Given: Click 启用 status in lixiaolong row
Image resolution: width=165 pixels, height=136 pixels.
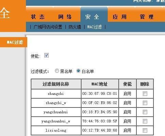Looking at the screenshot, I should [127, 131].
